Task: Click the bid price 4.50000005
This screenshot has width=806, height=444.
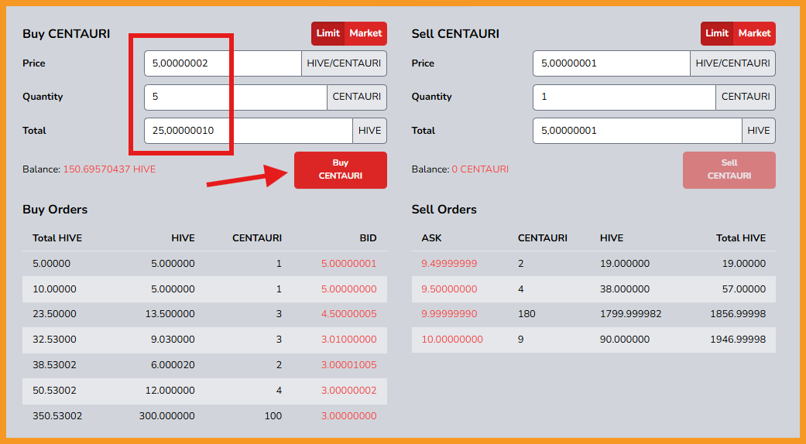Action: click(x=349, y=314)
